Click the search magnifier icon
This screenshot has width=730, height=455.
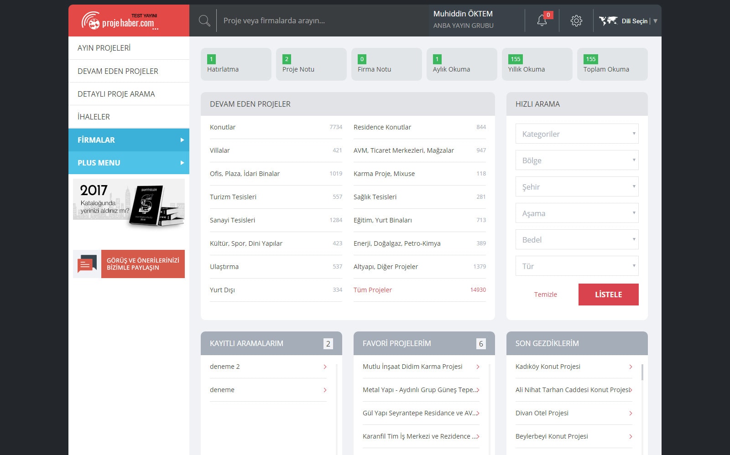(x=204, y=21)
